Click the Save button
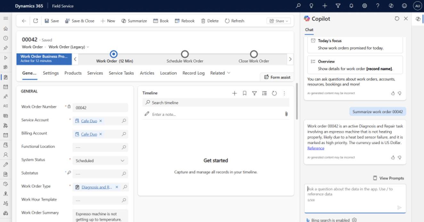This screenshot has width=424, height=222. click(52, 21)
